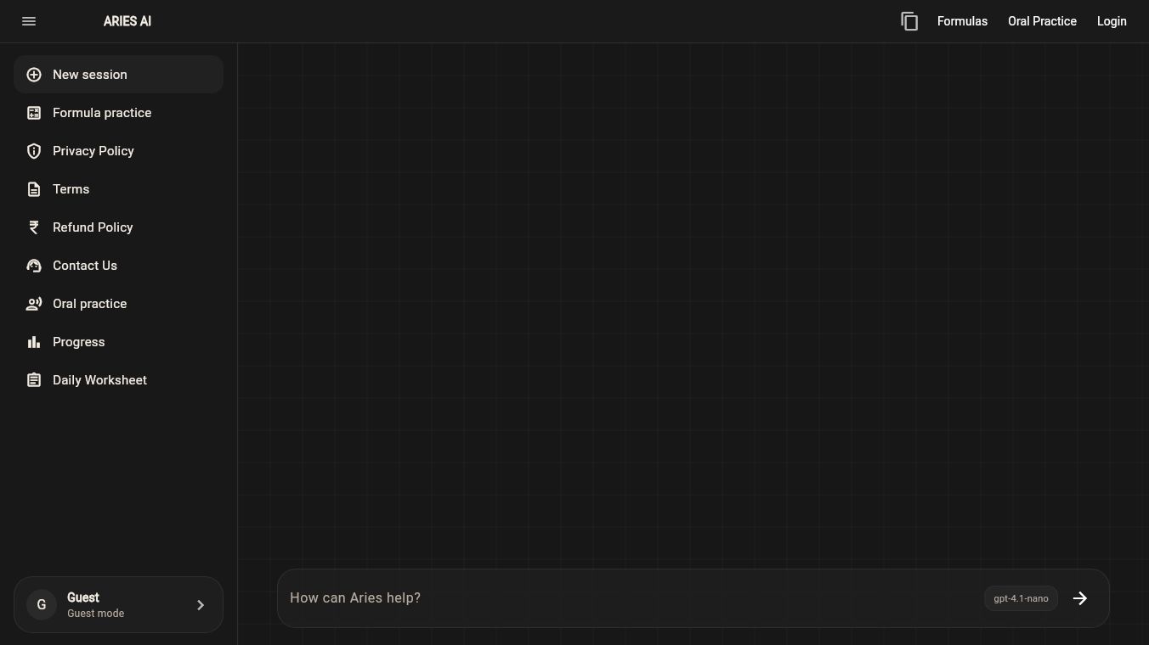Click the Login link
This screenshot has width=1149, height=645.
point(1112,21)
